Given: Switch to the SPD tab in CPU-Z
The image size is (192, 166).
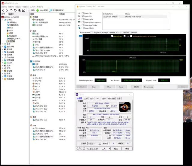Looking at the screenshot, I should click(x=98, y=99).
